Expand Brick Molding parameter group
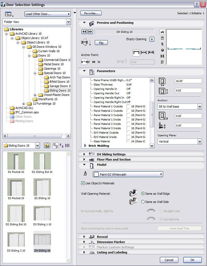Image resolution: width=207 pixels, height=266 pixels. 85,146
